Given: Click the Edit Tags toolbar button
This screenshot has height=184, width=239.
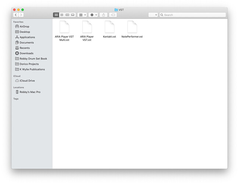Looking at the screenshot, I should pyautogui.click(x=113, y=15).
